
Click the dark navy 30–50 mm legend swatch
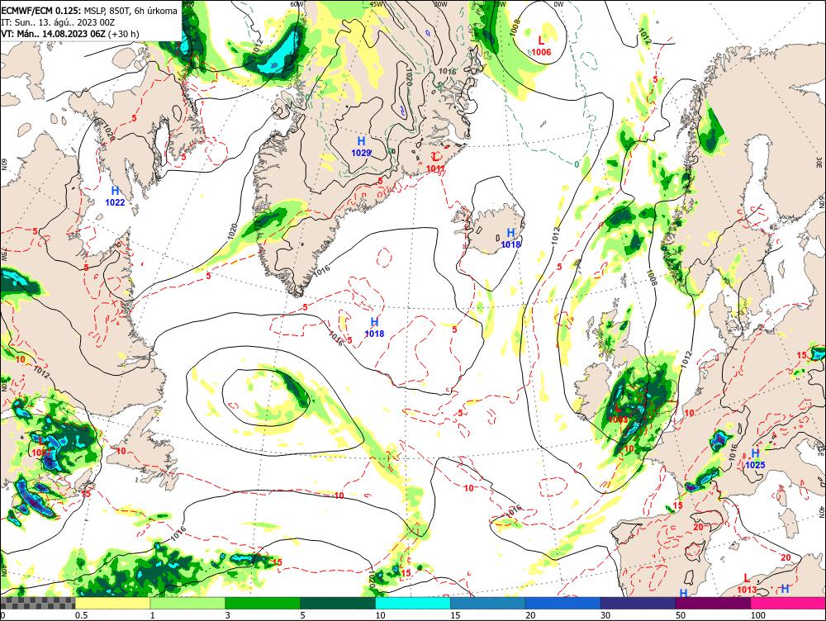tap(638, 603)
